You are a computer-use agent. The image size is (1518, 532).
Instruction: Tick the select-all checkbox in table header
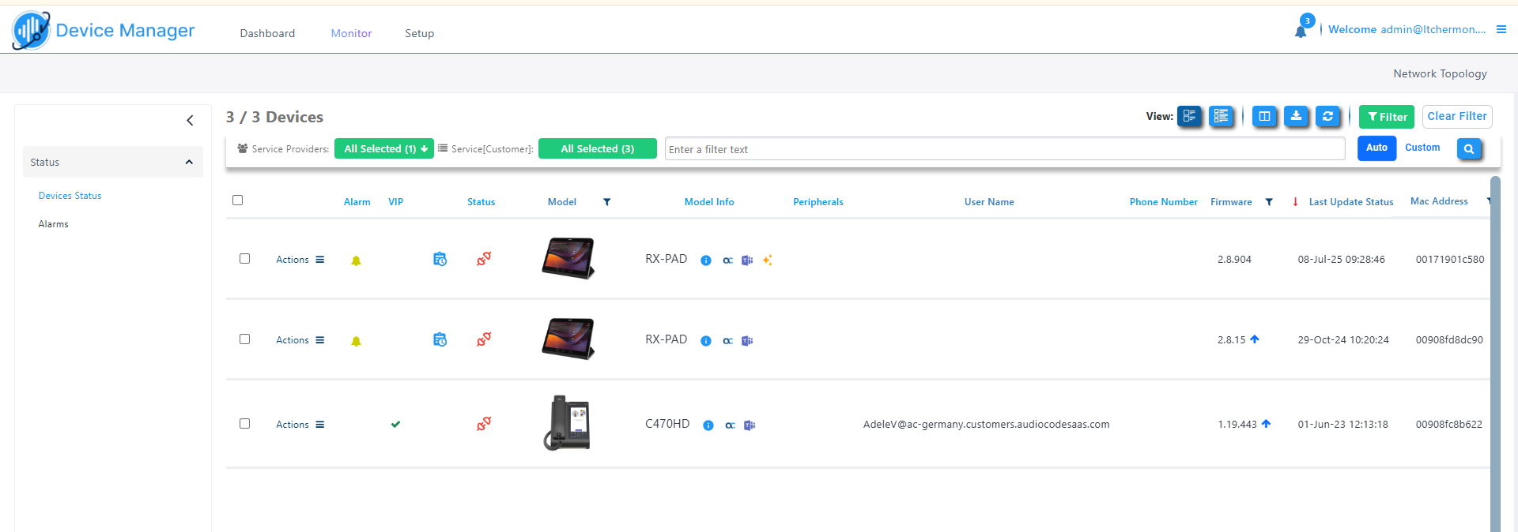237,200
